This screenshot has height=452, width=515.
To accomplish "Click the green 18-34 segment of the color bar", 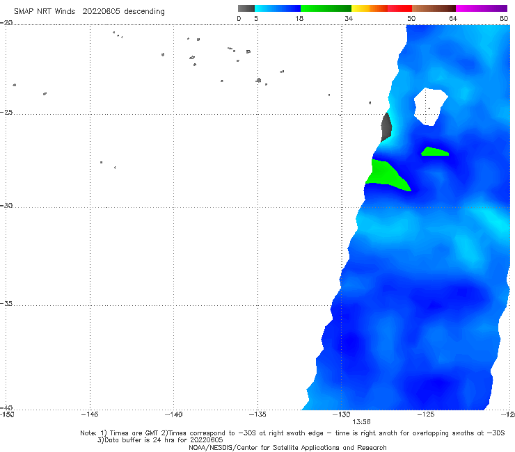I will point(326,8).
